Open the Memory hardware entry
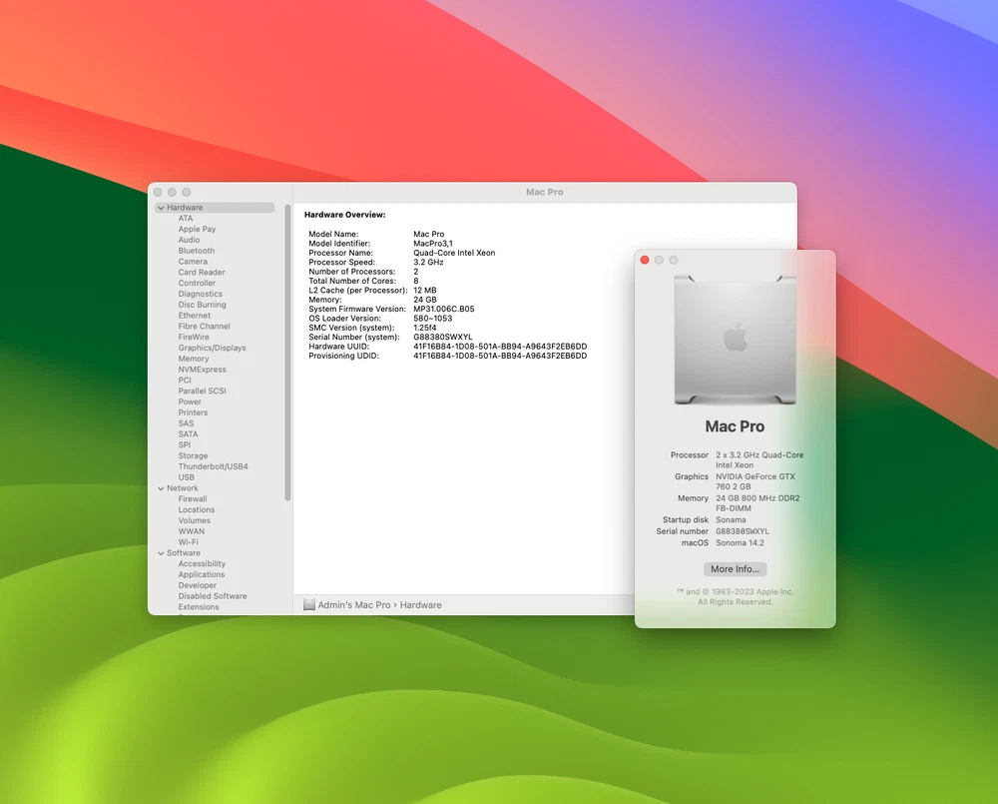Viewport: 998px width, 804px height. (x=194, y=359)
